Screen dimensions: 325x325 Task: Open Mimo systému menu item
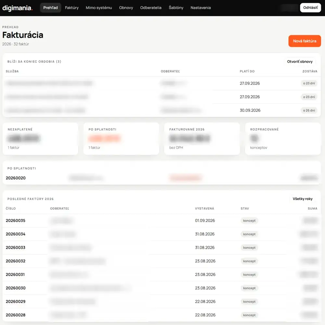pos(99,8)
